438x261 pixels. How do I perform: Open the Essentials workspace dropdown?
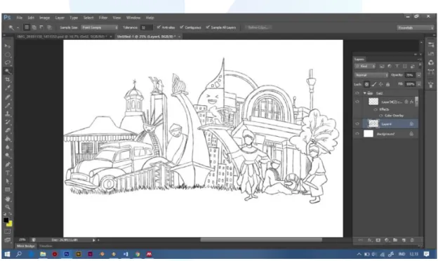(x=415, y=27)
